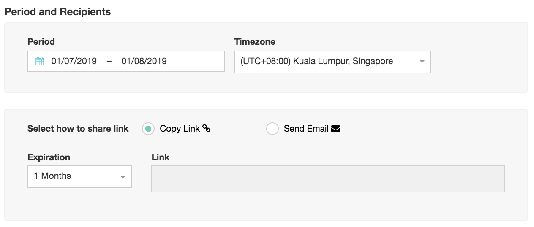This screenshot has width=534, height=227.
Task: Click the chain link icon beside Copy Link
Action: click(x=207, y=129)
